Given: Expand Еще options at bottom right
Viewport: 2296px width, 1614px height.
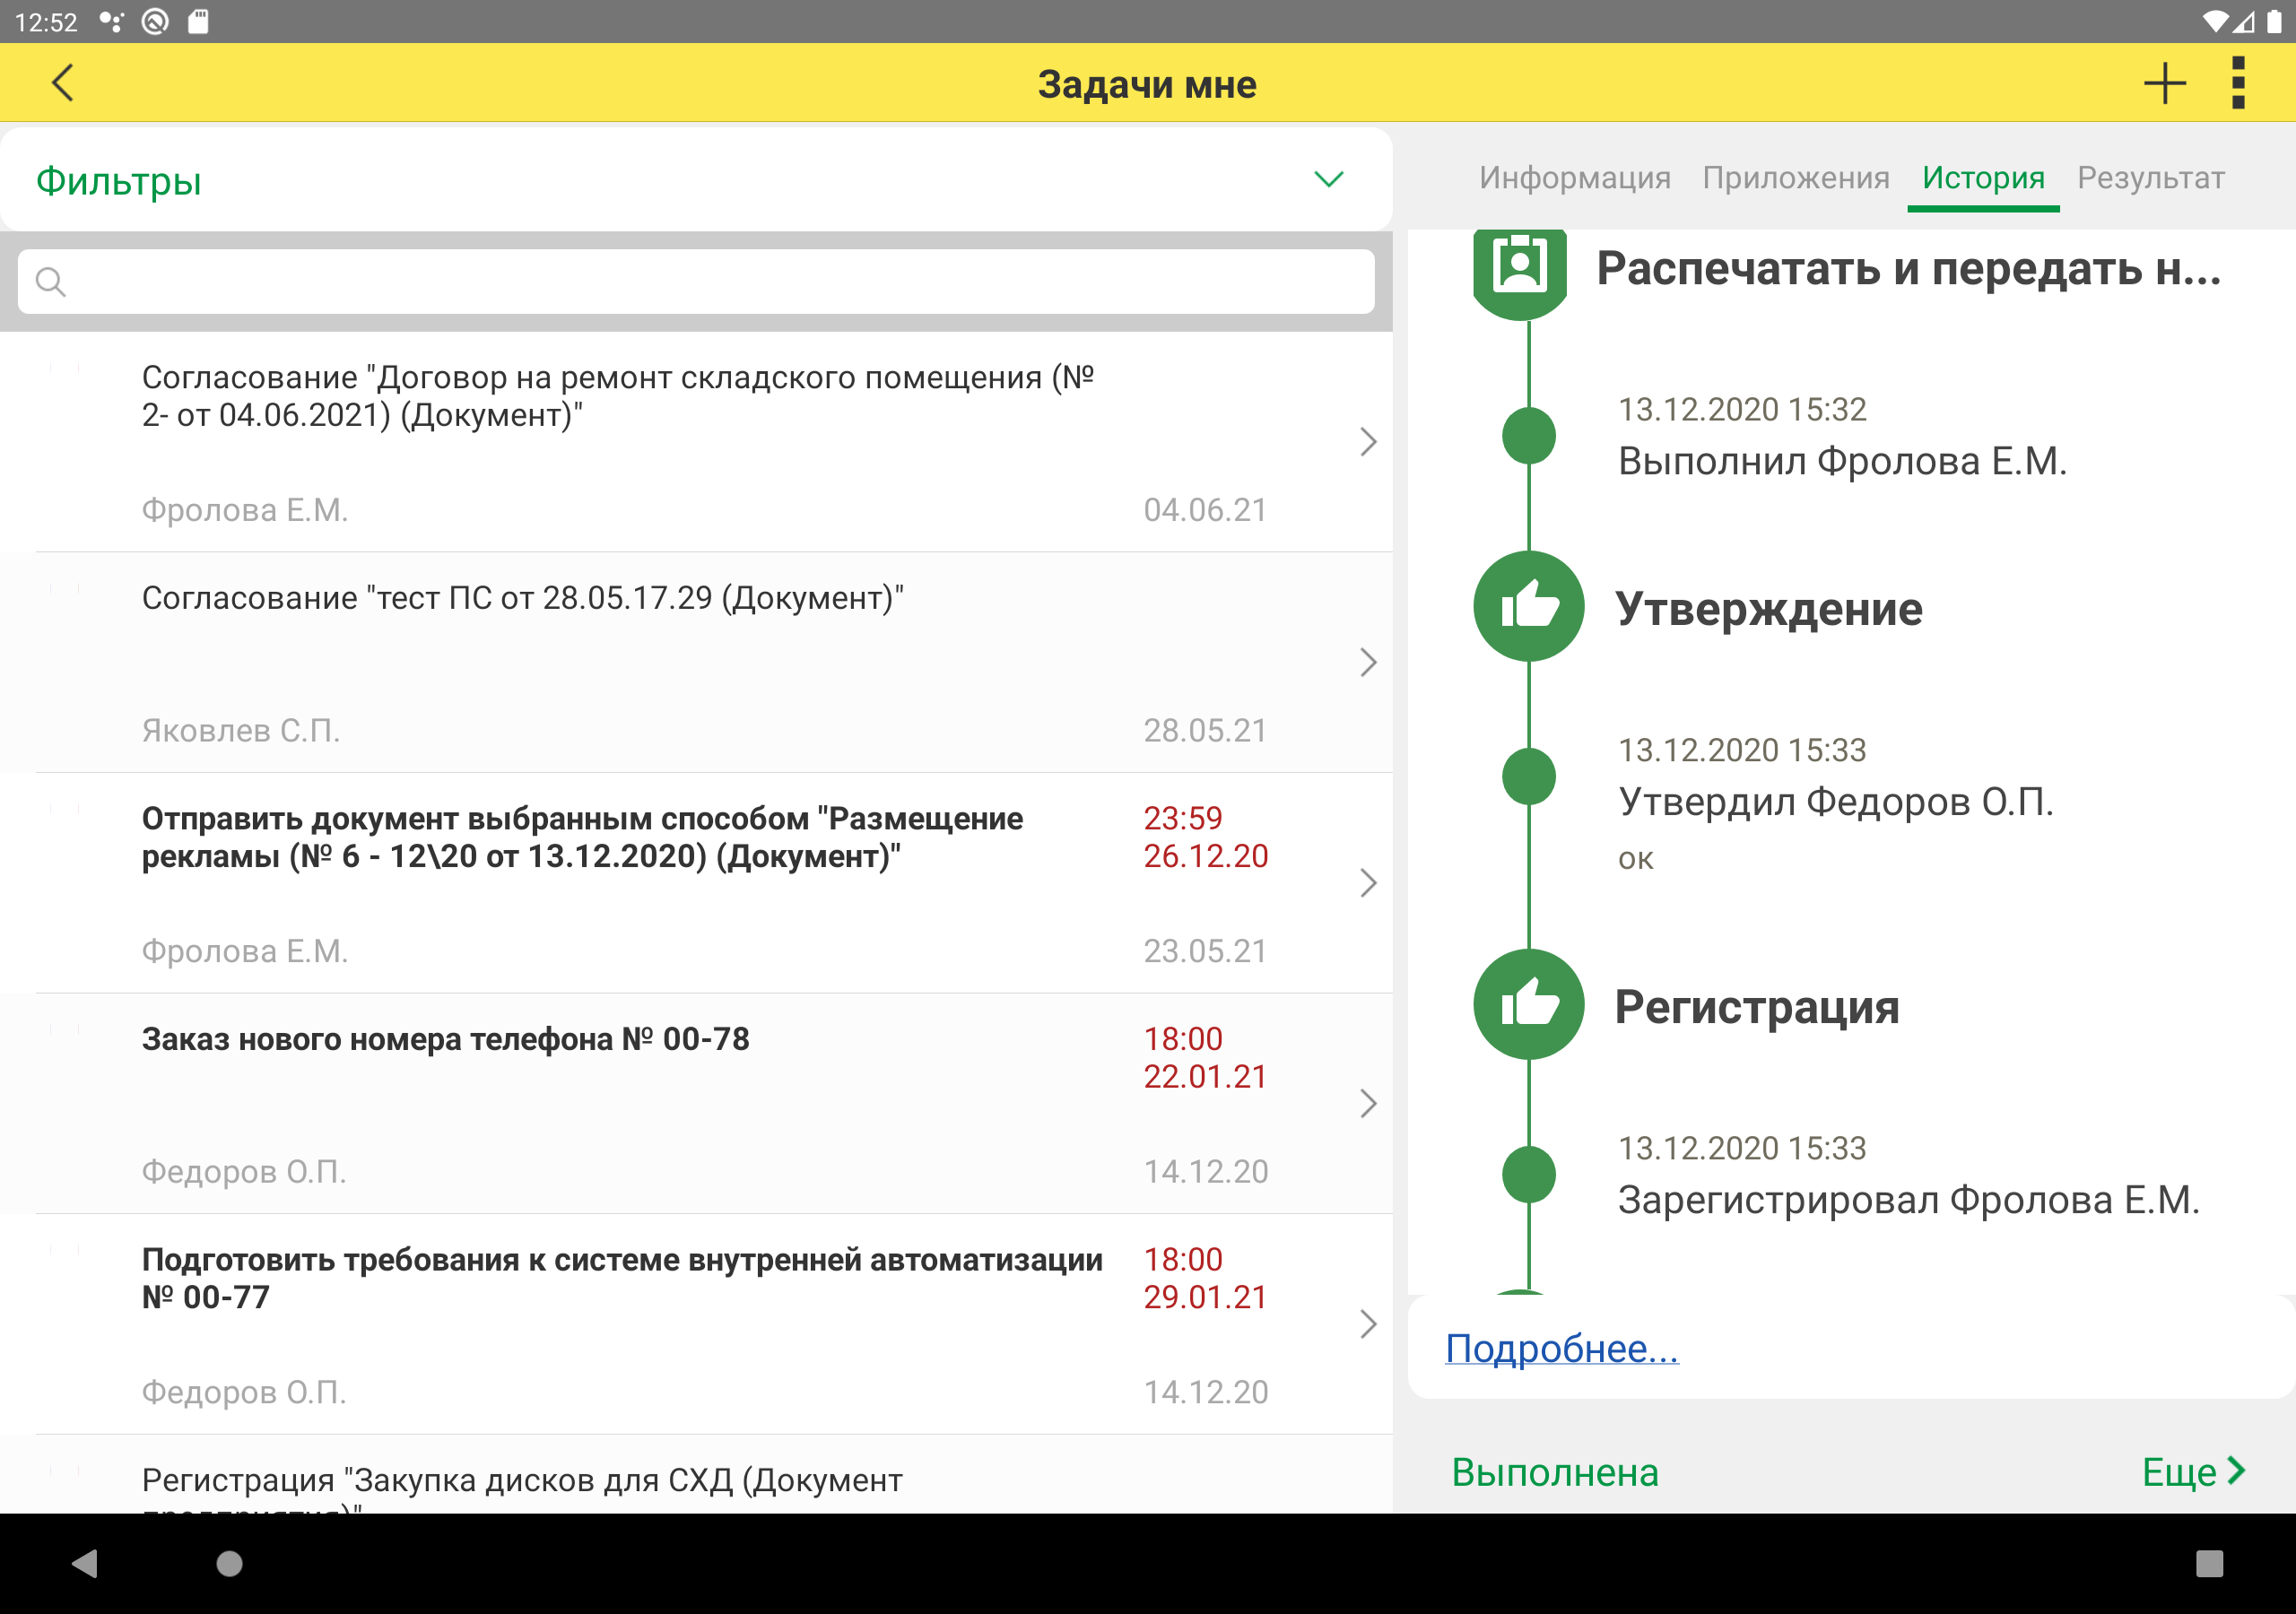Looking at the screenshot, I should tap(2194, 1472).
